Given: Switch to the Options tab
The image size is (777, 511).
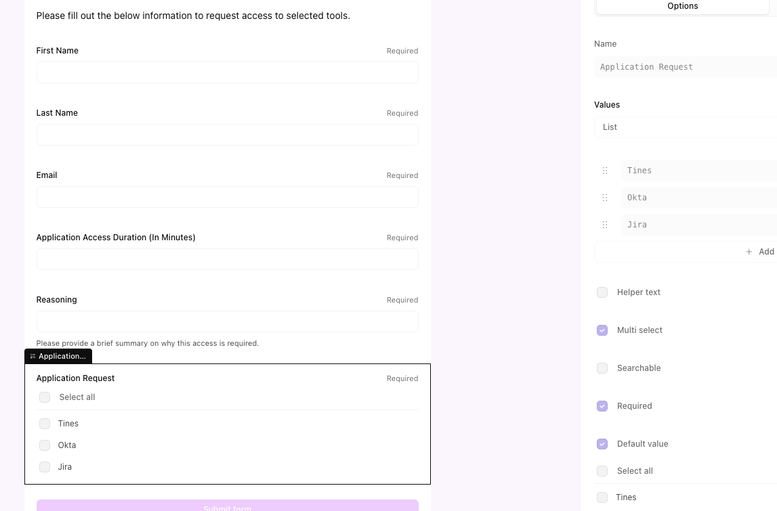Looking at the screenshot, I should pos(682,6).
